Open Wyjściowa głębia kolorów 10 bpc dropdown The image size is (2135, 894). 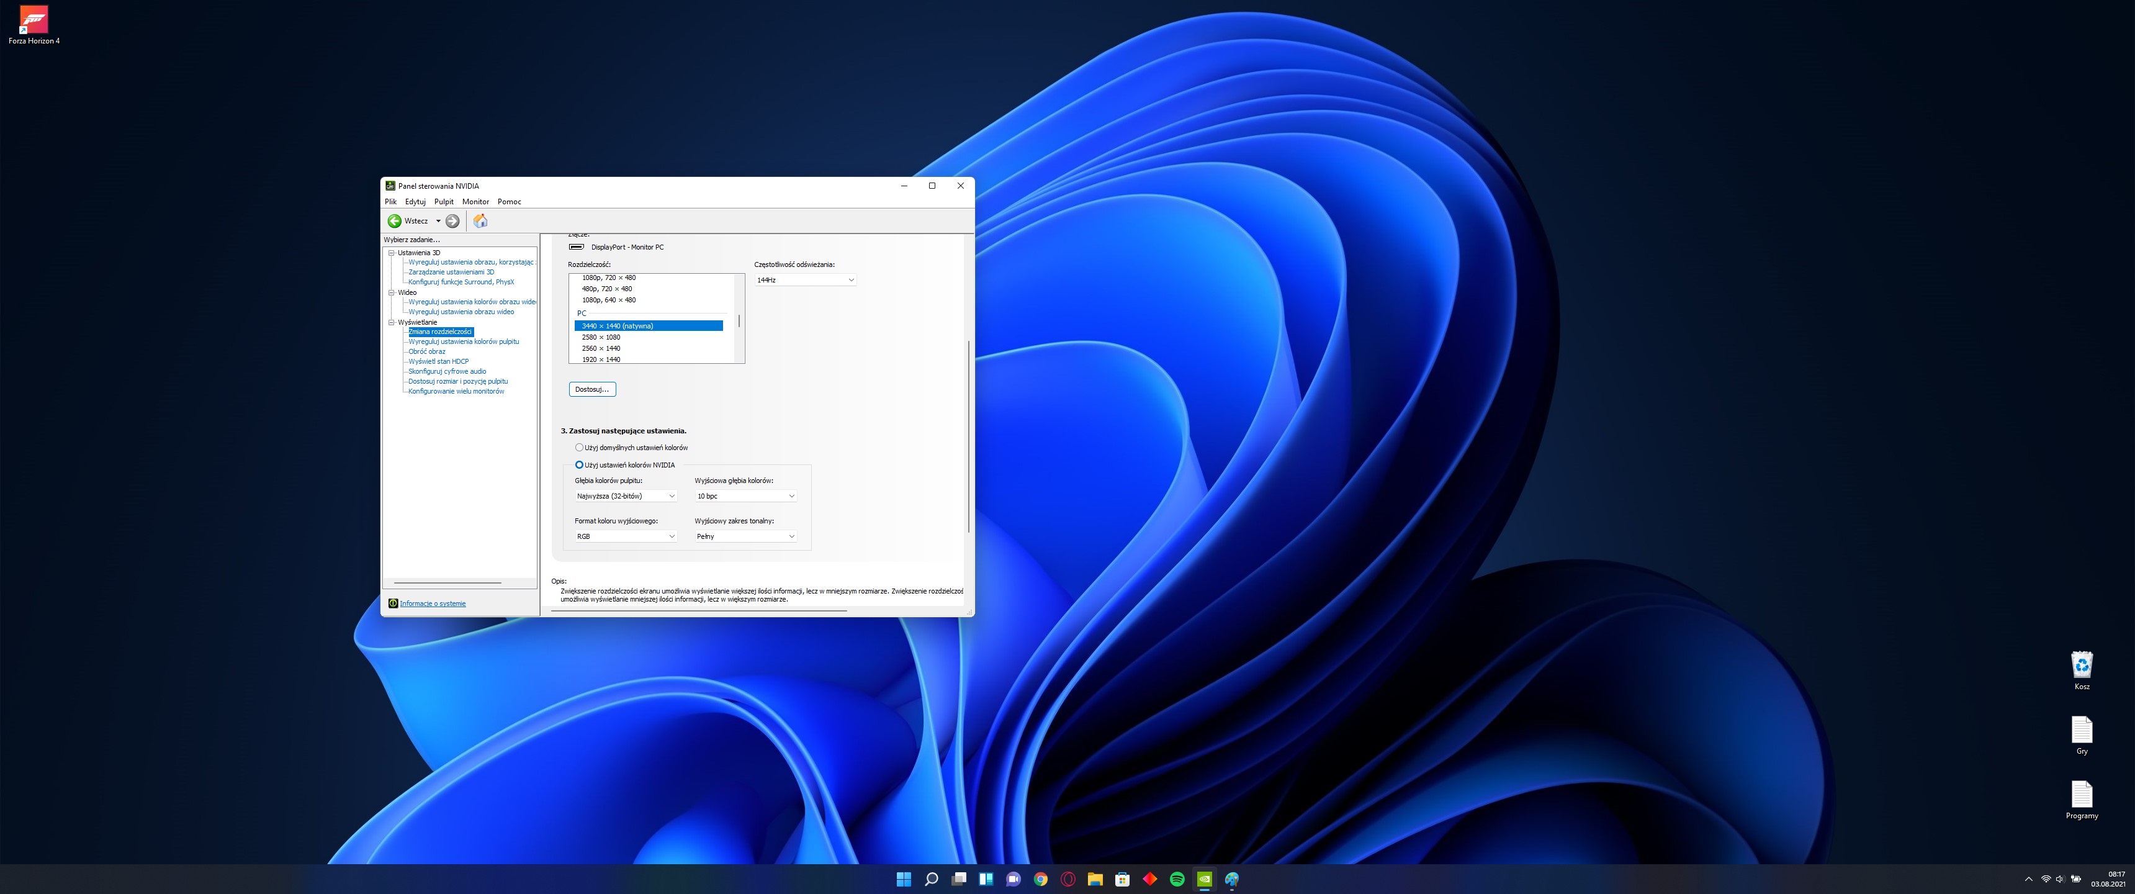pos(746,496)
